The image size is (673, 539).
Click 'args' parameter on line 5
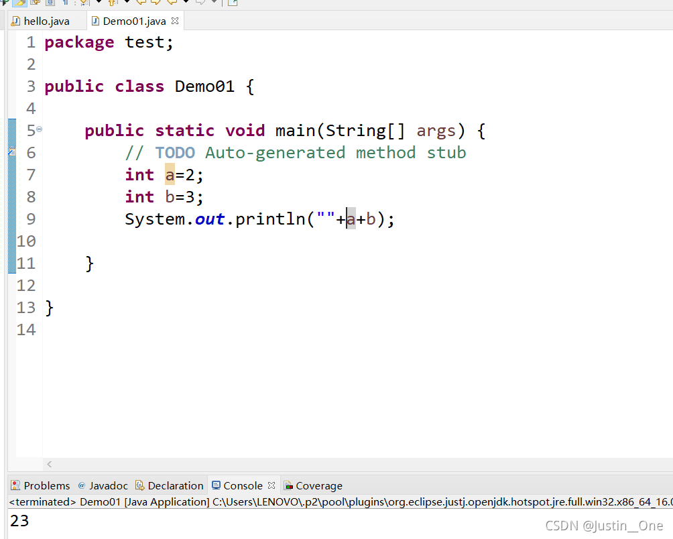(x=436, y=131)
